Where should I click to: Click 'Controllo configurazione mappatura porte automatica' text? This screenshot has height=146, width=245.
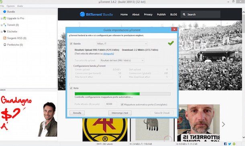[x=104, y=97]
